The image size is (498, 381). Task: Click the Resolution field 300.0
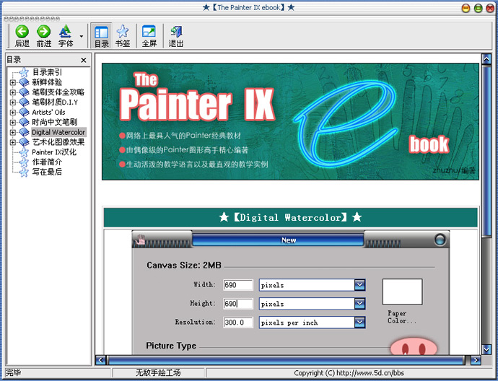pyautogui.click(x=238, y=323)
